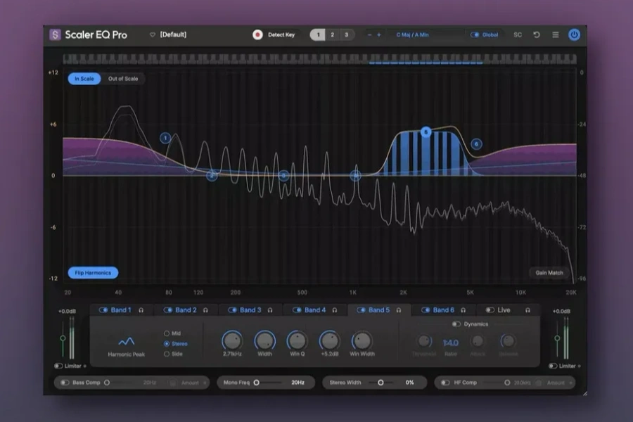Start key detection with record button
The image size is (633, 422).
257,34
